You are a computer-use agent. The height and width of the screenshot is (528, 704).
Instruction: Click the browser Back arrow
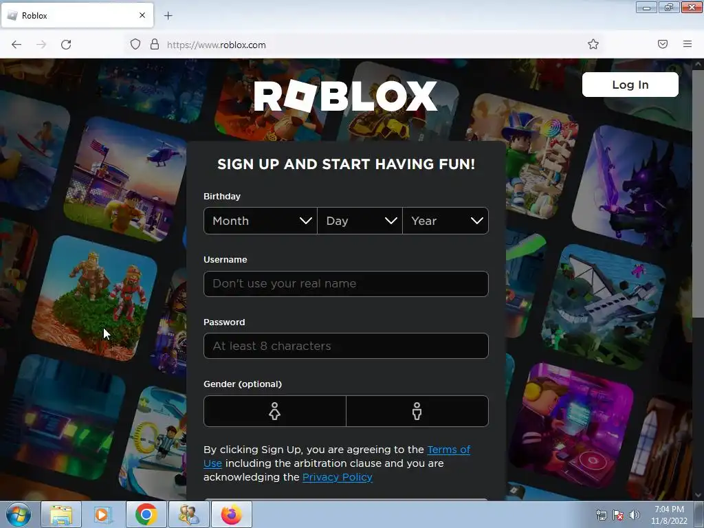pos(16,45)
